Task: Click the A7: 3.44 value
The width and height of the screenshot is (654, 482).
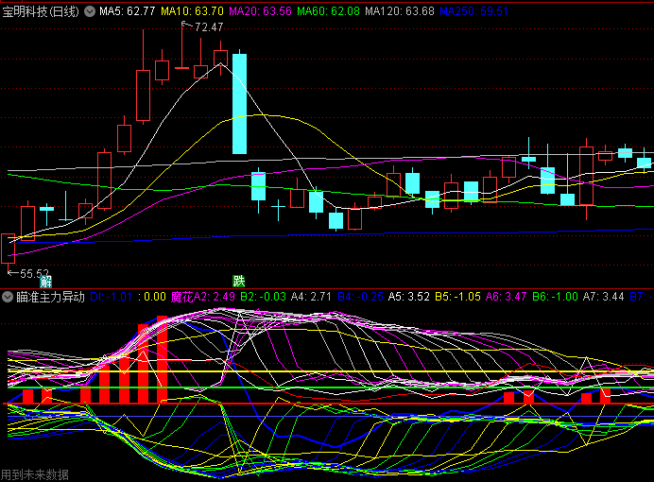Action: 604,297
